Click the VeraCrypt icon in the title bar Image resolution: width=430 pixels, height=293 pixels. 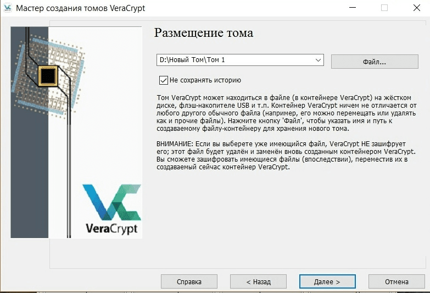click(x=7, y=8)
